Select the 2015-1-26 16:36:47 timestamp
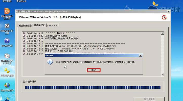The width and height of the screenshot is (183, 101). 33,54
